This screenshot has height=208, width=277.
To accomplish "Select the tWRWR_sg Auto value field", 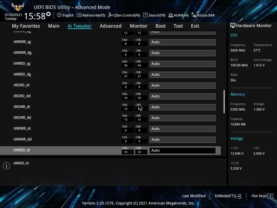I will (182, 42).
